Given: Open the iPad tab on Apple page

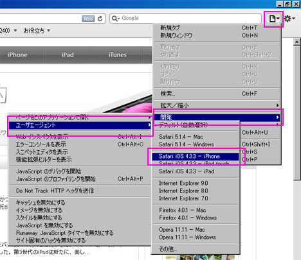Looking at the screenshot, I should (x=68, y=55).
